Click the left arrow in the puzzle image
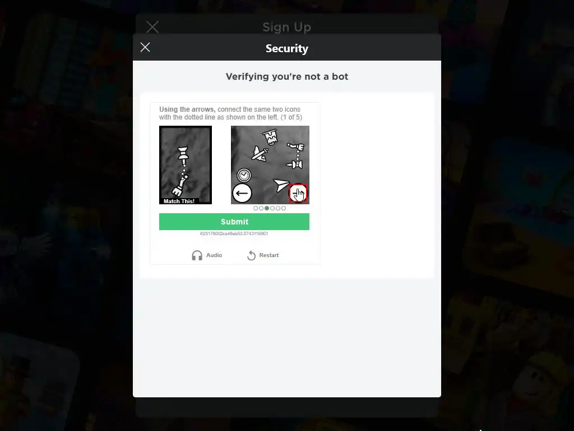This screenshot has height=431, width=574. point(242,193)
